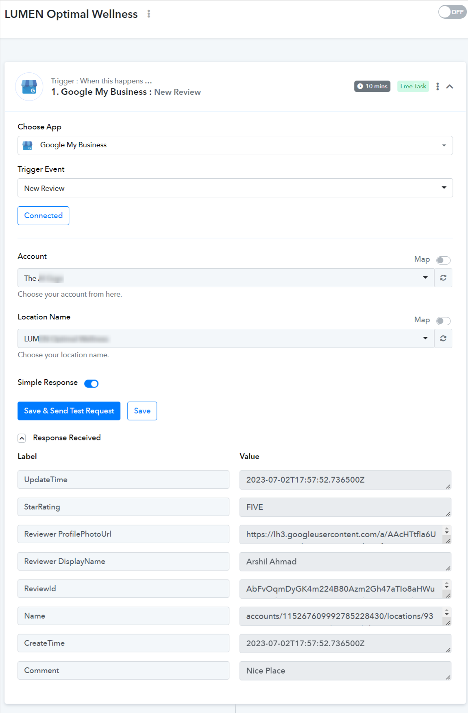Click the LUMEN Optimal Wellness title
Image resolution: width=468 pixels, height=713 pixels.
71,14
